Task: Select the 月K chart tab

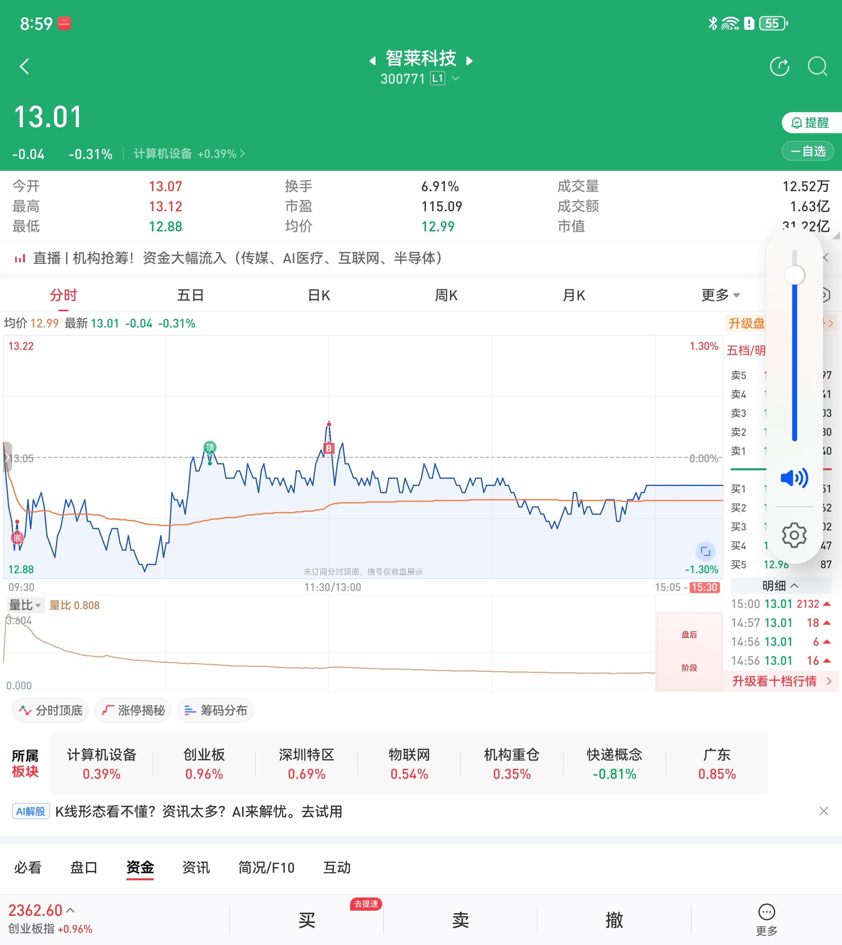Action: point(574,295)
